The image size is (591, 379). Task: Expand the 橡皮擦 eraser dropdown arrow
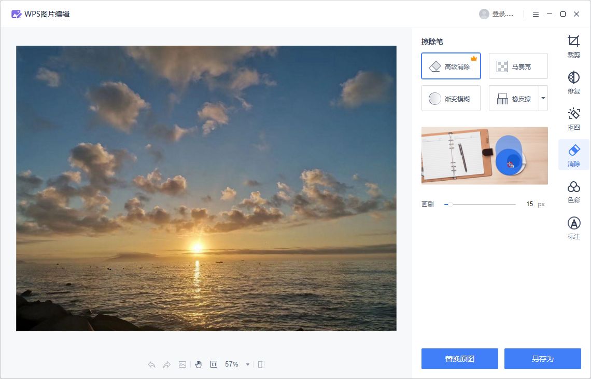pyautogui.click(x=543, y=98)
